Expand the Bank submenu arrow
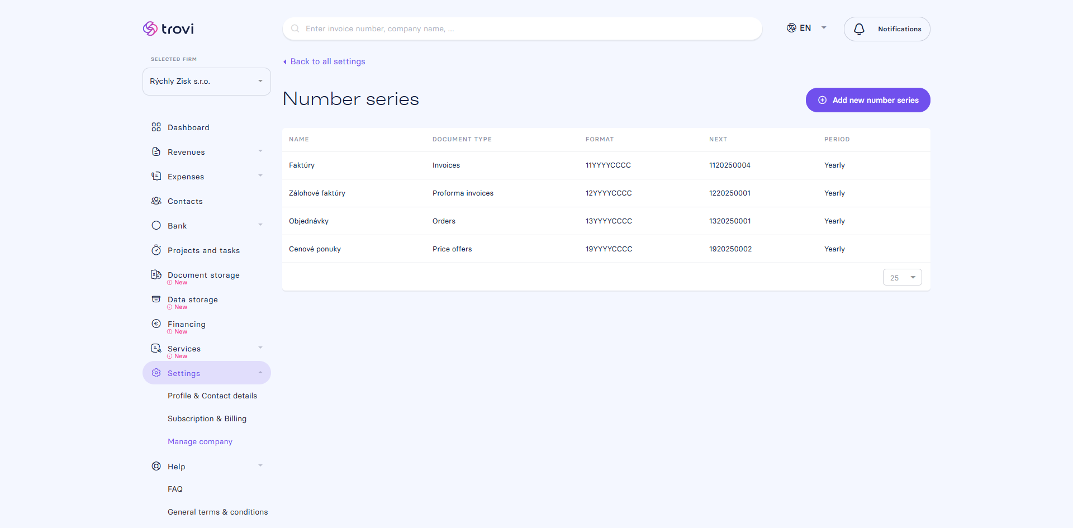 (x=260, y=225)
